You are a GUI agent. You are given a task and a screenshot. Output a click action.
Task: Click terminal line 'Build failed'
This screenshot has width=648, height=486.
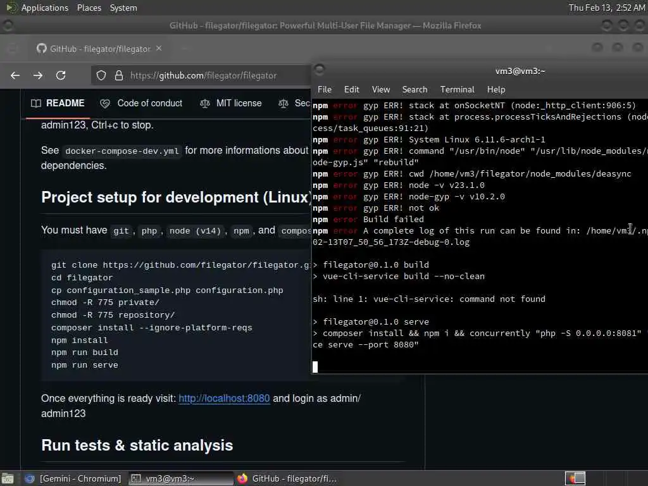tap(394, 220)
